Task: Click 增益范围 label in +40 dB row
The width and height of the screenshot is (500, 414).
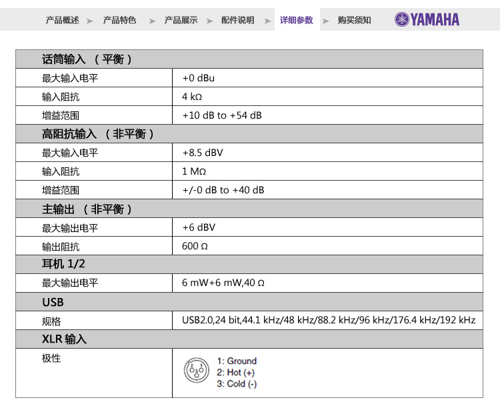Action: [61, 190]
